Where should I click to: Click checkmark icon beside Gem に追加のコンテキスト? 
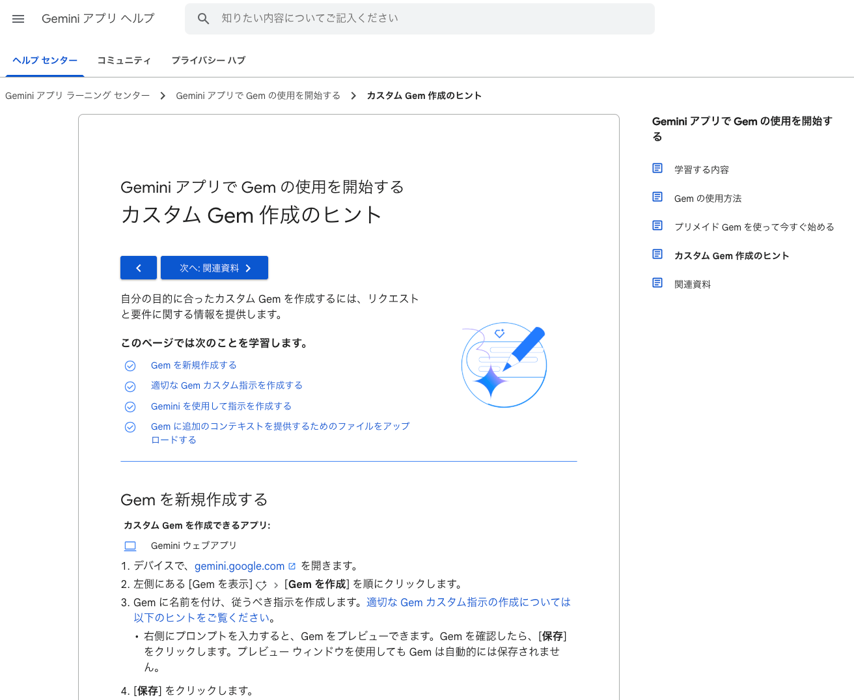(x=130, y=427)
